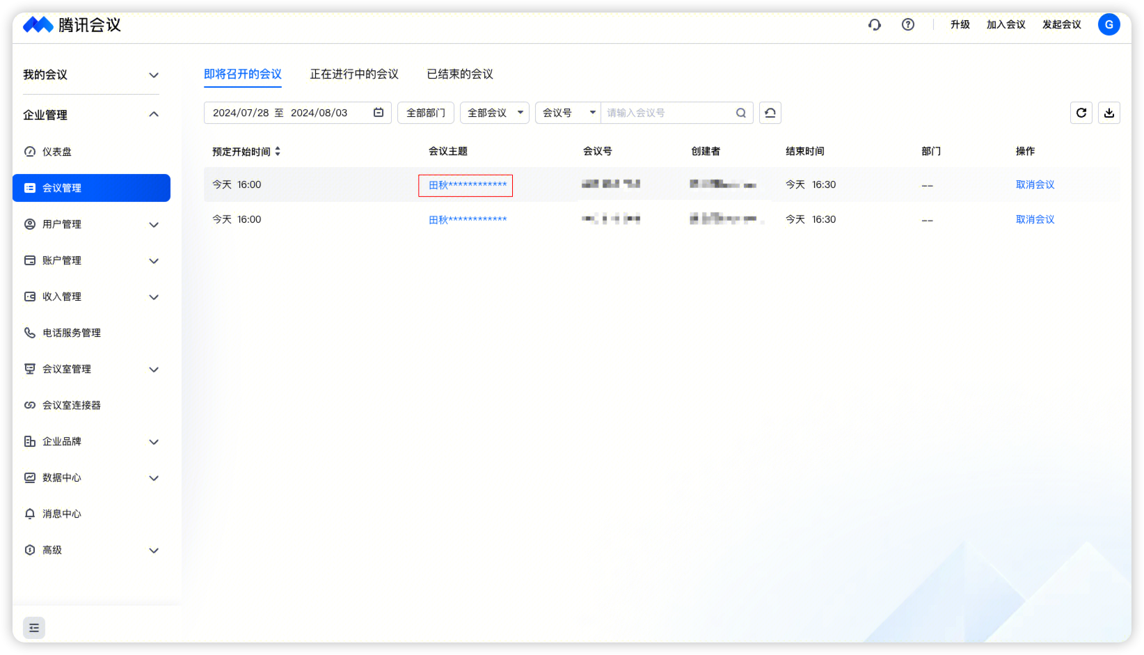
Task: Click the 用户管理 person icon
Action: tap(30, 224)
